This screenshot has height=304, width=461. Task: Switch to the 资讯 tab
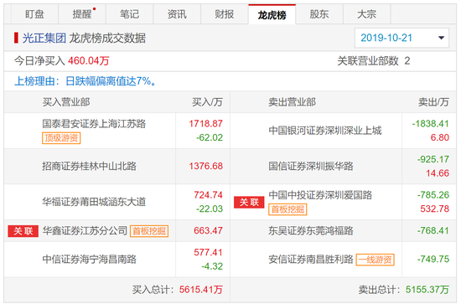tap(177, 14)
